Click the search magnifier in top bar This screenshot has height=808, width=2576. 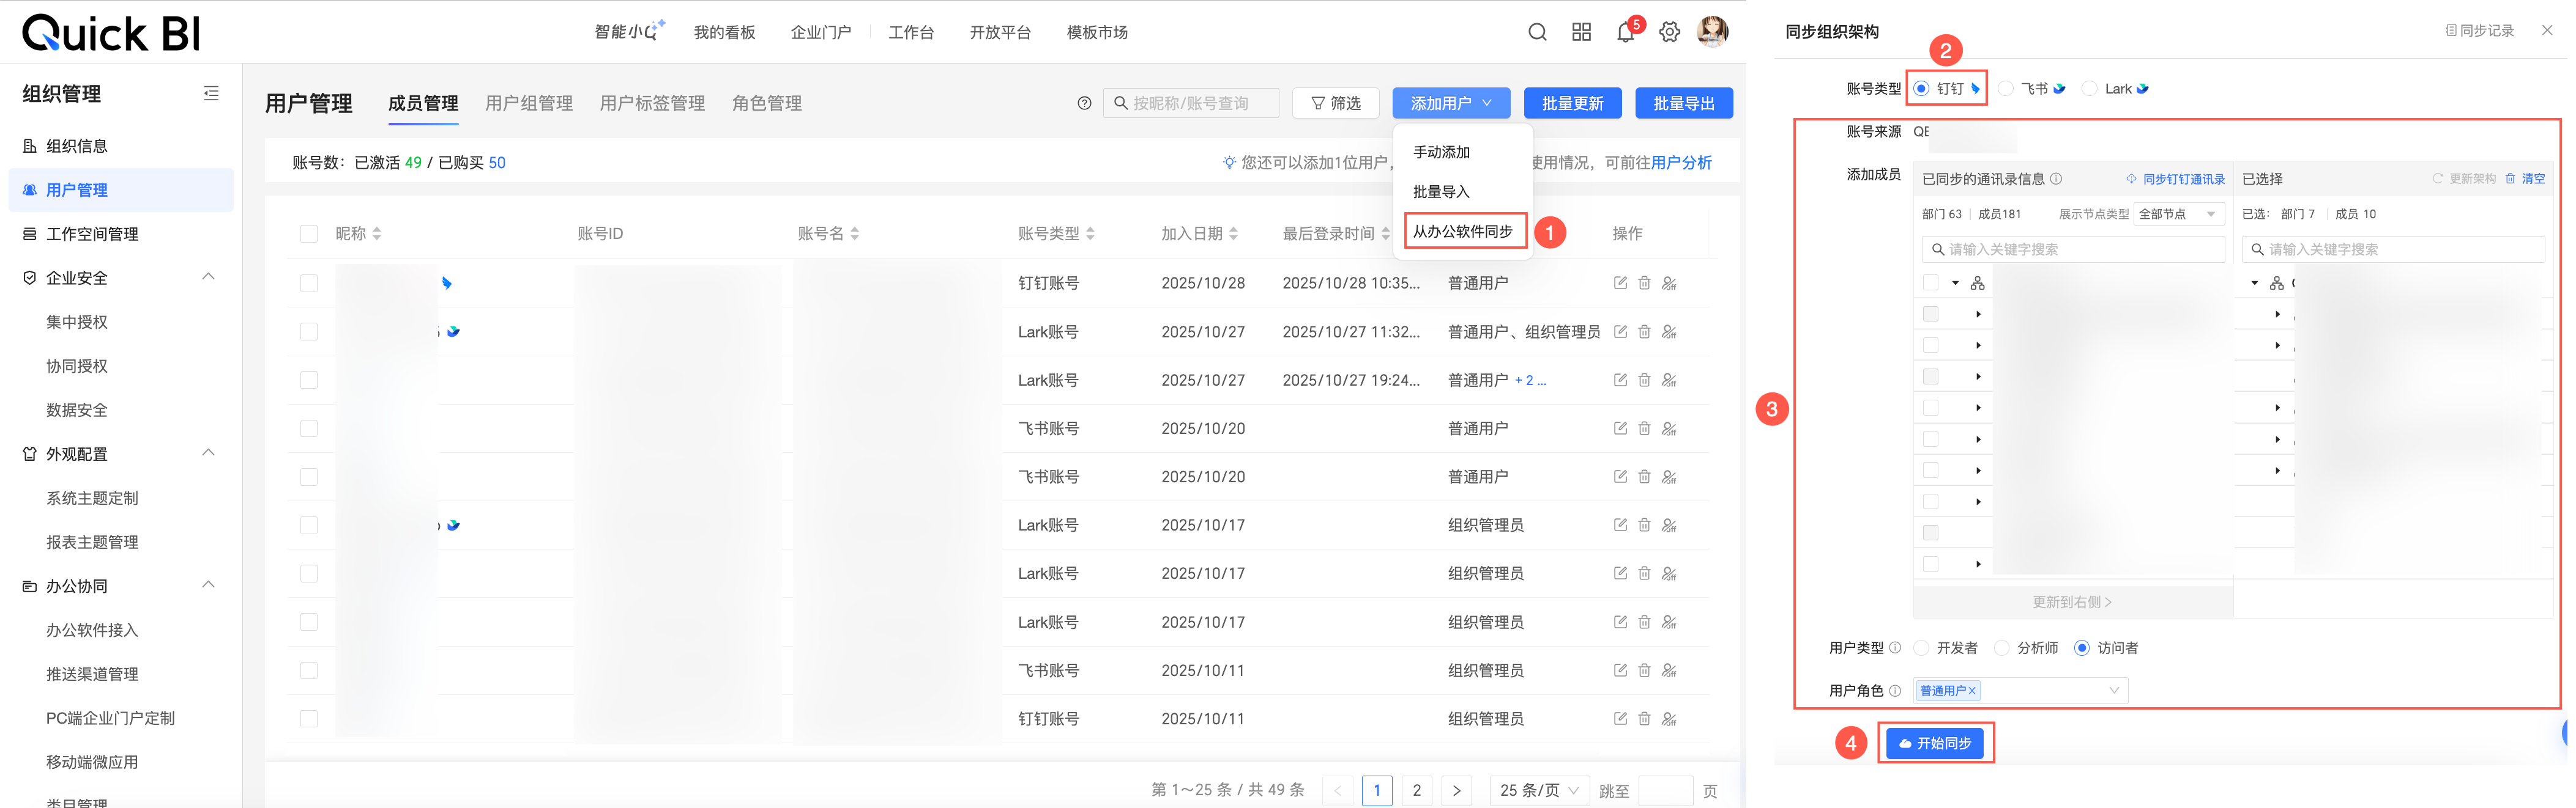[x=1537, y=33]
